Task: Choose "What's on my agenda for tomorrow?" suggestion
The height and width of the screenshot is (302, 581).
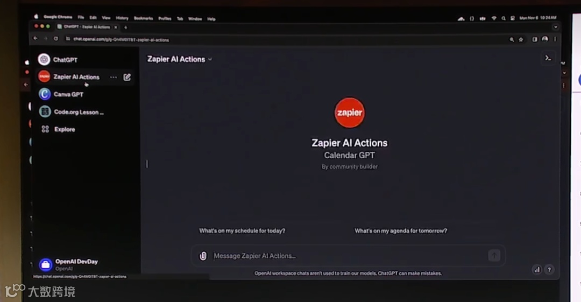Action: 401,231
